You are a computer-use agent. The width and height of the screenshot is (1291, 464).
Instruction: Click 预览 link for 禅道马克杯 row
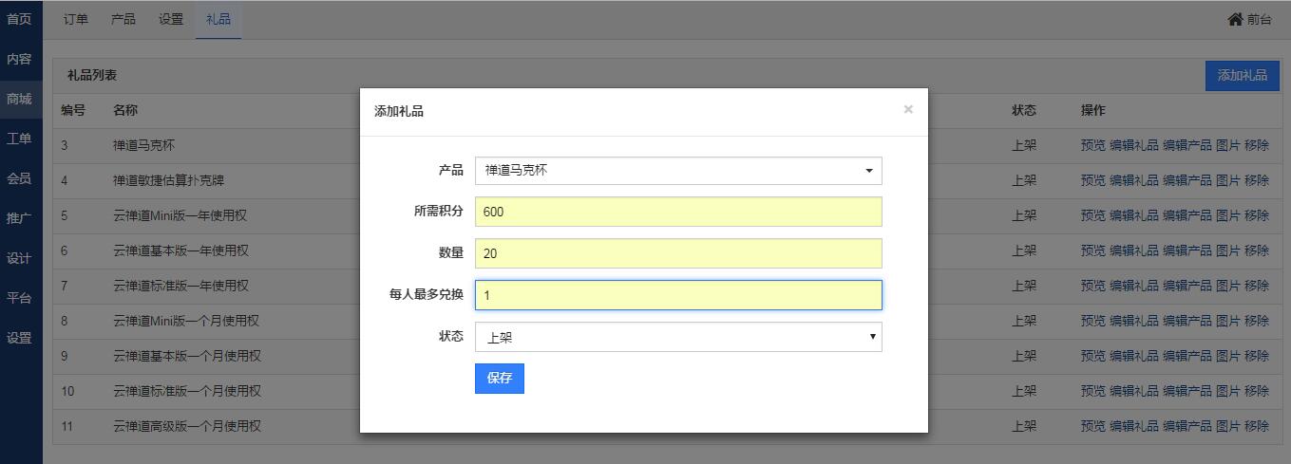(1092, 145)
